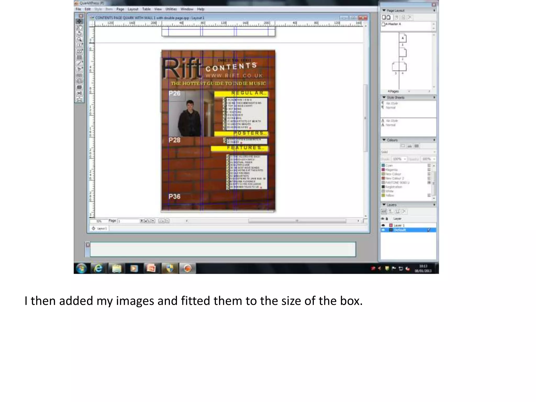The height and width of the screenshot is (402, 536).
Task: Select the Rotation tool in toolbox
Action: pos(79,33)
